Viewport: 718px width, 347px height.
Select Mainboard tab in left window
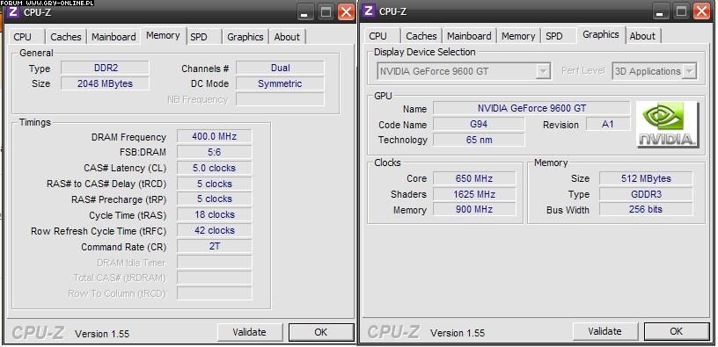click(x=114, y=37)
